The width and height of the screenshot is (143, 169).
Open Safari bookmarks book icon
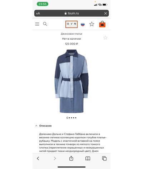[x=88, y=158]
